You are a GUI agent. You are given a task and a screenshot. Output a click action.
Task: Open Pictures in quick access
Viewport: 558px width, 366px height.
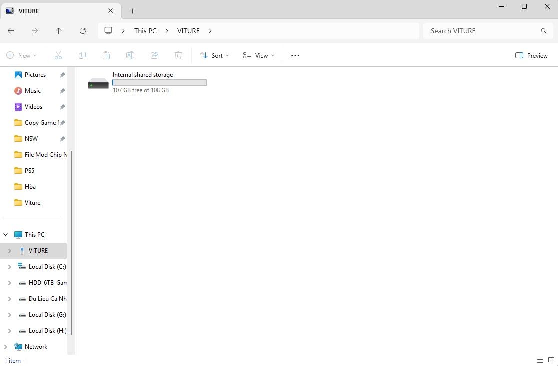[35, 75]
